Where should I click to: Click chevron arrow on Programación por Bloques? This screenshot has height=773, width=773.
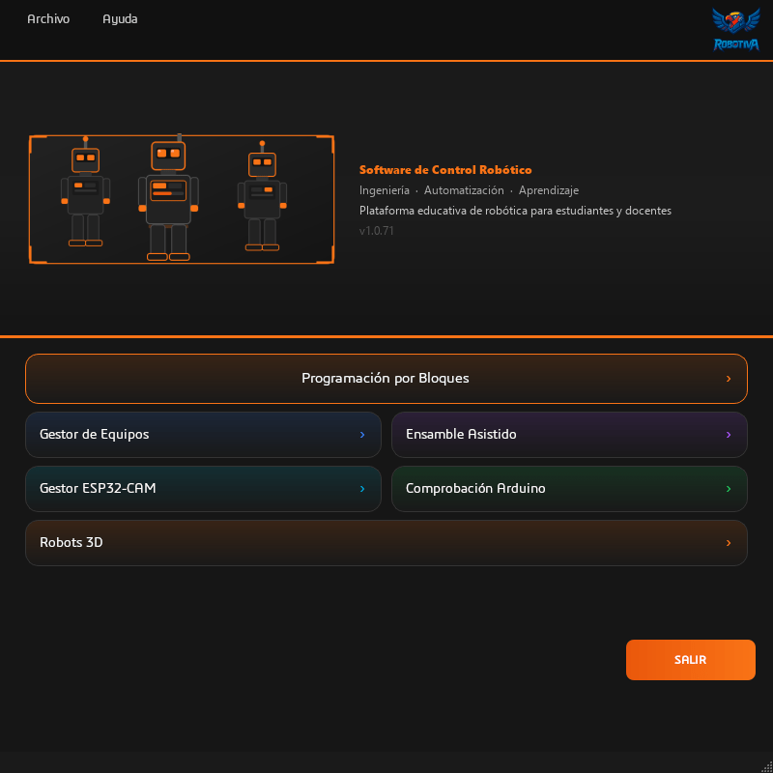pos(729,379)
